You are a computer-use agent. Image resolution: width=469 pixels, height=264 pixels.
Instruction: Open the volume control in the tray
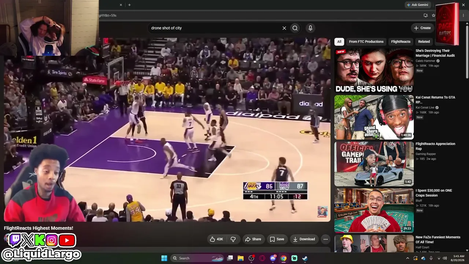point(445,258)
